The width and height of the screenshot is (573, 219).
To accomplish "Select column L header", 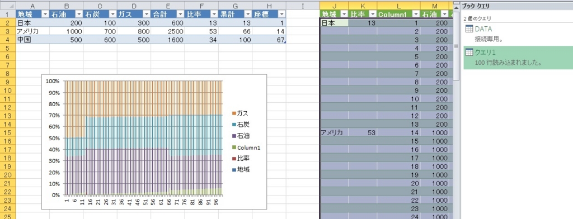I will (398, 6).
